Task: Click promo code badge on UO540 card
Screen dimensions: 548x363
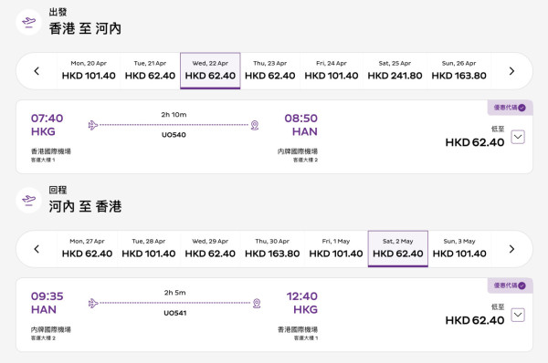Action: coord(510,108)
